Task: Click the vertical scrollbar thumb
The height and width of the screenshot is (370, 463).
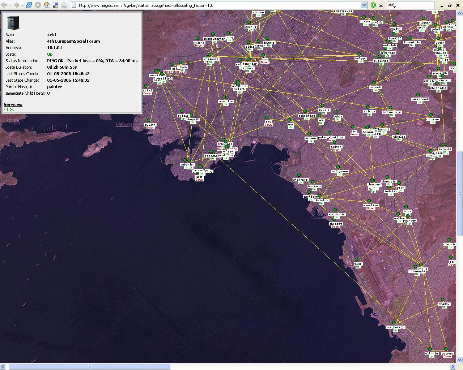Action: 460,193
